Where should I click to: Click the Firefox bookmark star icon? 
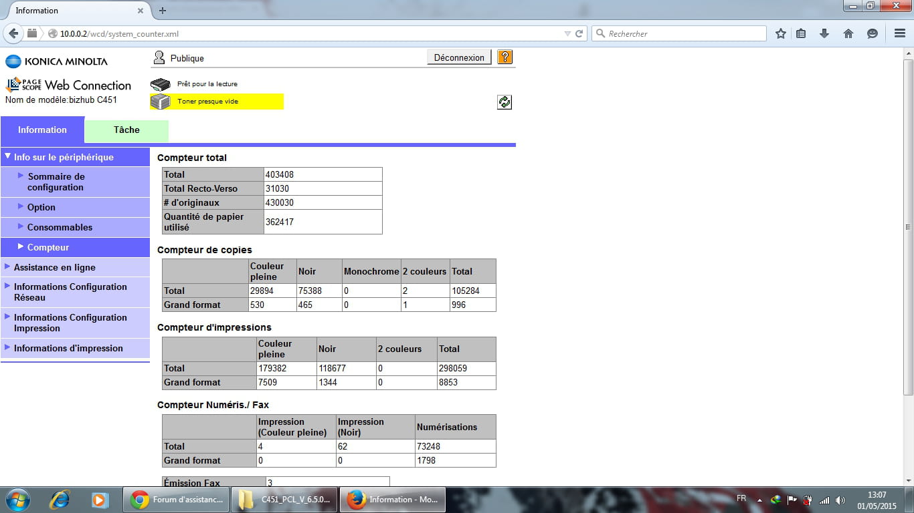(x=780, y=33)
